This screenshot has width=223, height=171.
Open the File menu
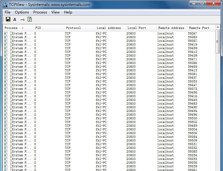pyautogui.click(x=7, y=12)
